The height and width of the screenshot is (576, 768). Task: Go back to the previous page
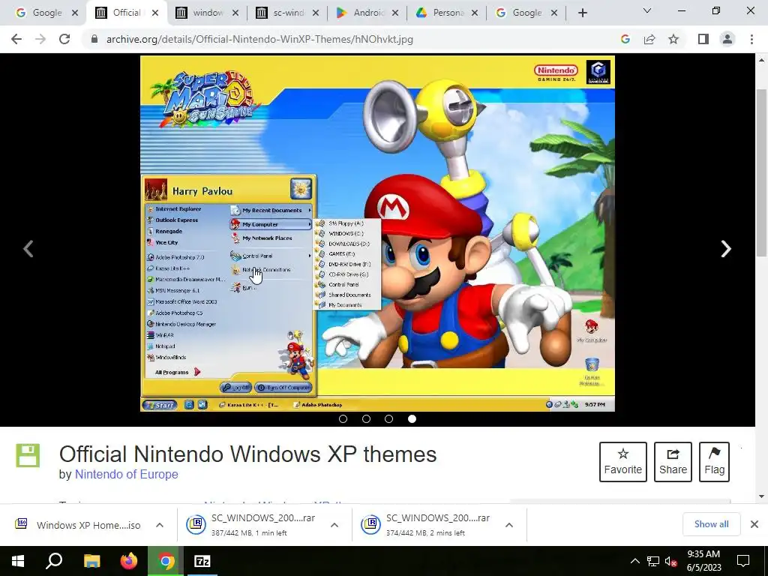[16, 39]
